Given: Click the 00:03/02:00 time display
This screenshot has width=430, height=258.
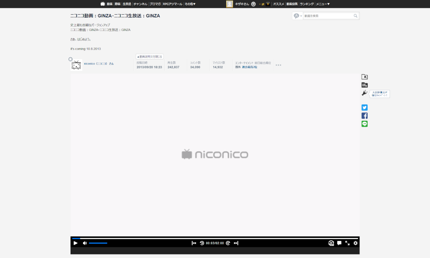Looking at the screenshot, I should pyautogui.click(x=215, y=243).
